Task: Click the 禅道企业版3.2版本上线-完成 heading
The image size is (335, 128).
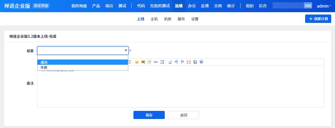Action: 33,37
